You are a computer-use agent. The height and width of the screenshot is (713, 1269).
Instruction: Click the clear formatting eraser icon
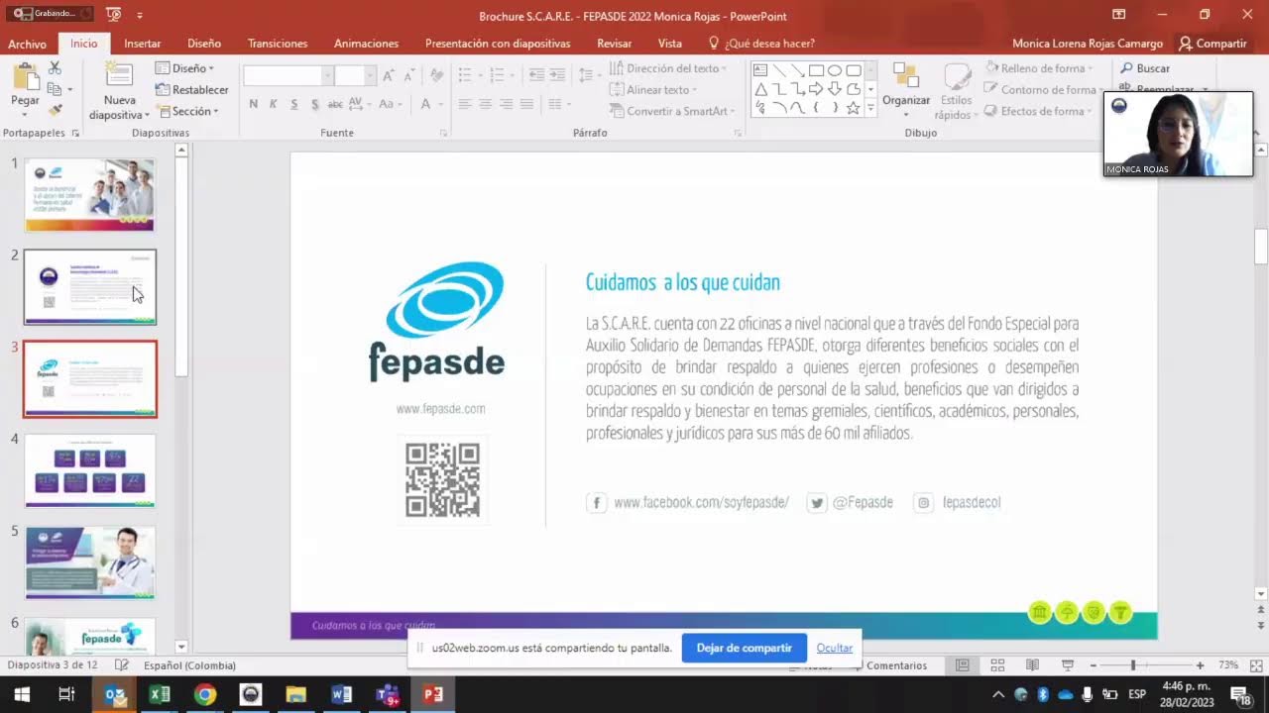[x=436, y=75]
